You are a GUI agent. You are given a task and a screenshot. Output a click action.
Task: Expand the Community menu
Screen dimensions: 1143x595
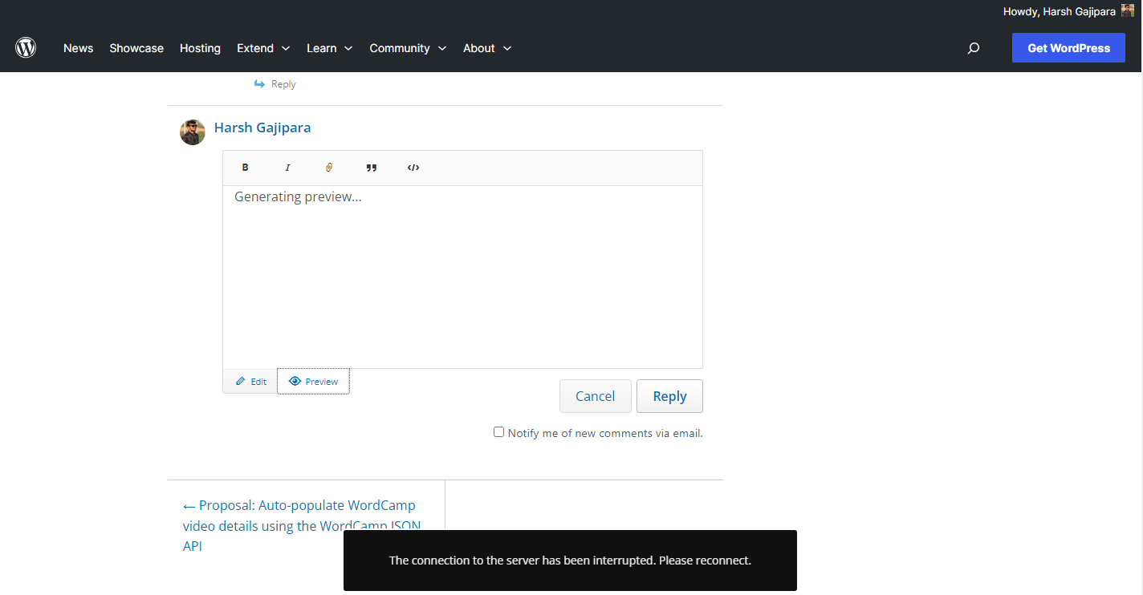(x=408, y=48)
